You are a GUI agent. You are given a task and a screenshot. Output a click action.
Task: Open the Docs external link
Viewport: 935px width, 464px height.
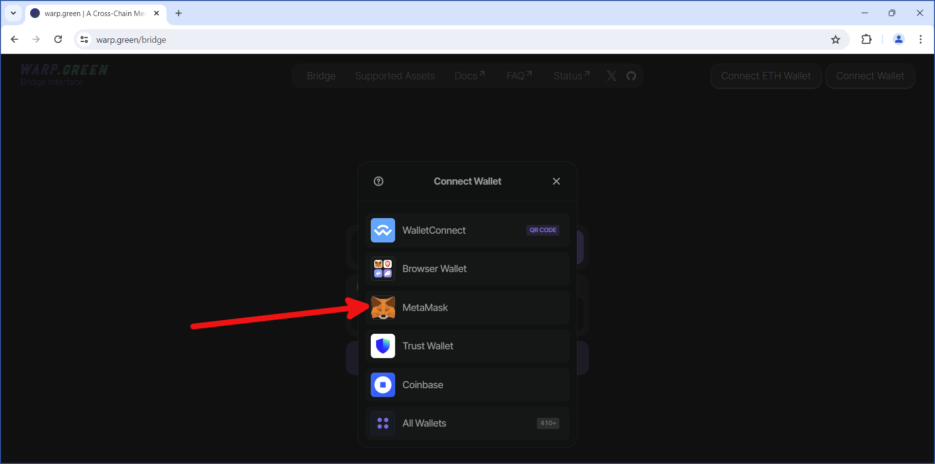pyautogui.click(x=469, y=76)
